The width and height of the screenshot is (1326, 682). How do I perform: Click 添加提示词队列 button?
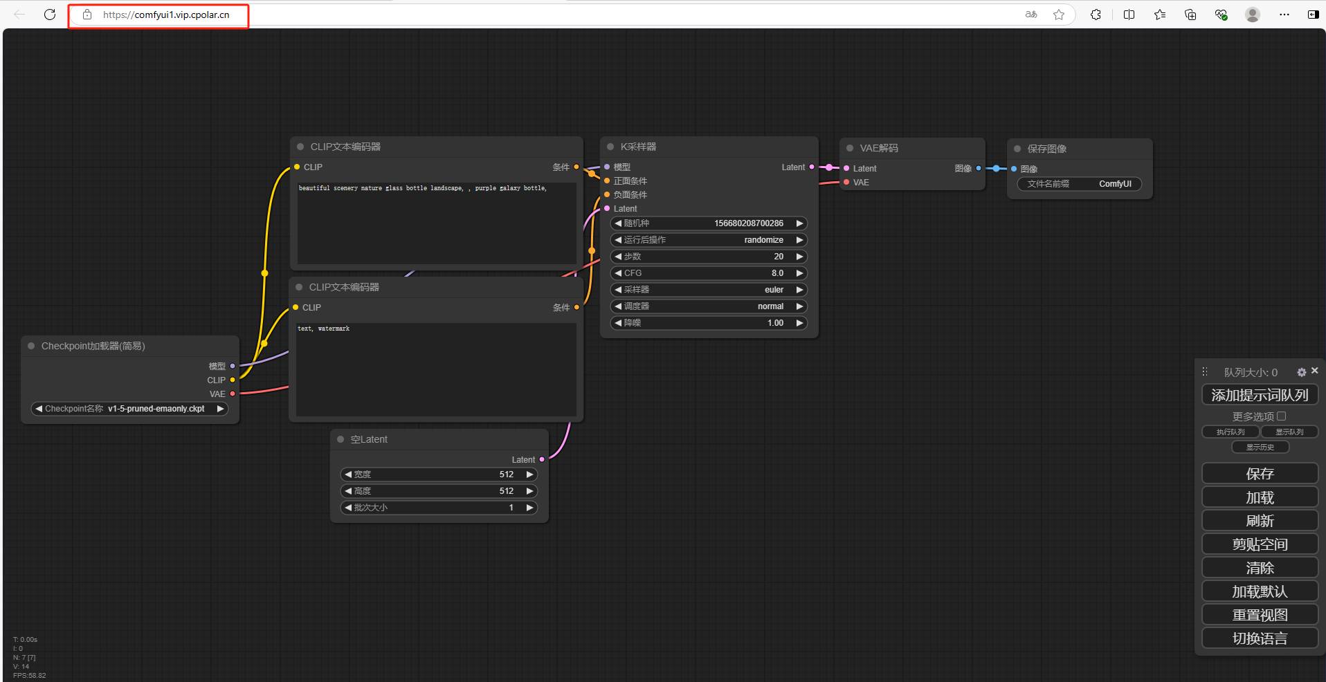tap(1260, 395)
